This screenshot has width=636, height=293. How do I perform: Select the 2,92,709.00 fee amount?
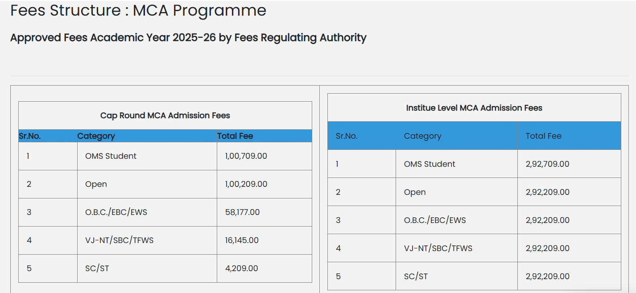click(x=547, y=164)
